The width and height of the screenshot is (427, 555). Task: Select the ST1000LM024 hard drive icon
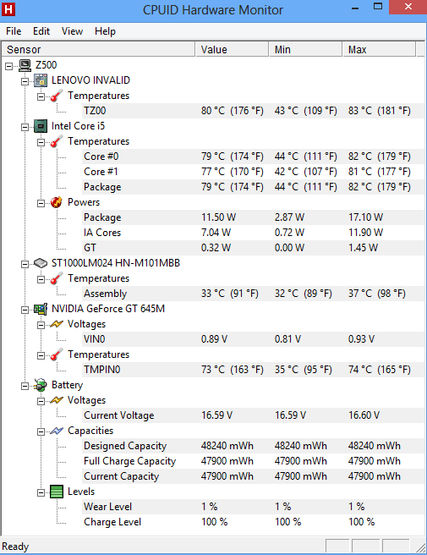41,263
